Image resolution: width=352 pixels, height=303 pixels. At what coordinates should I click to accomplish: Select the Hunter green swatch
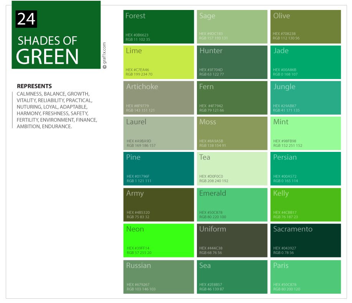pos(232,62)
